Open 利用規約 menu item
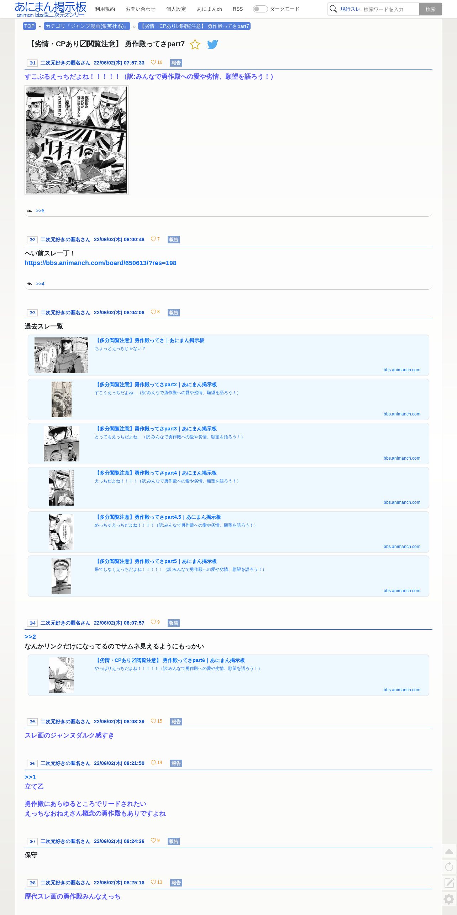The height and width of the screenshot is (915, 457). [105, 9]
